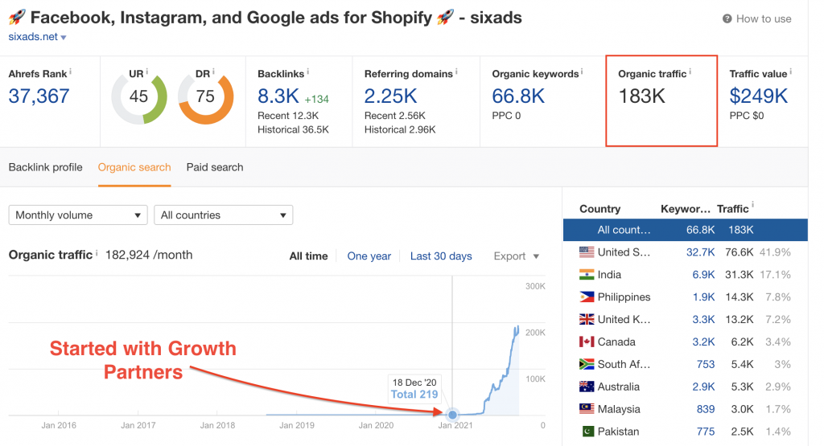
Task: Open South Africa 753 keywords count
Action: click(x=705, y=364)
